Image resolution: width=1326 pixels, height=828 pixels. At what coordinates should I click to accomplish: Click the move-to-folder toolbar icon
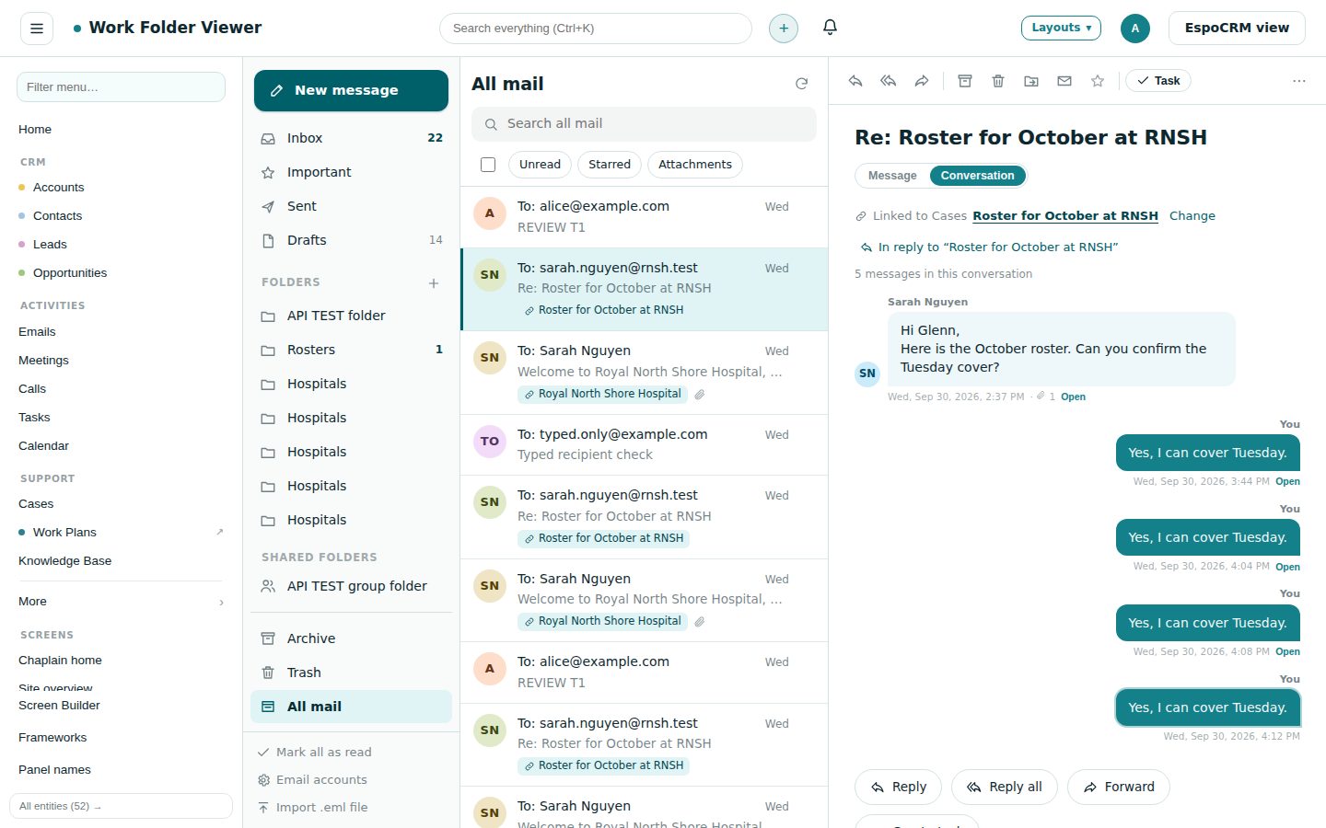(x=1031, y=81)
